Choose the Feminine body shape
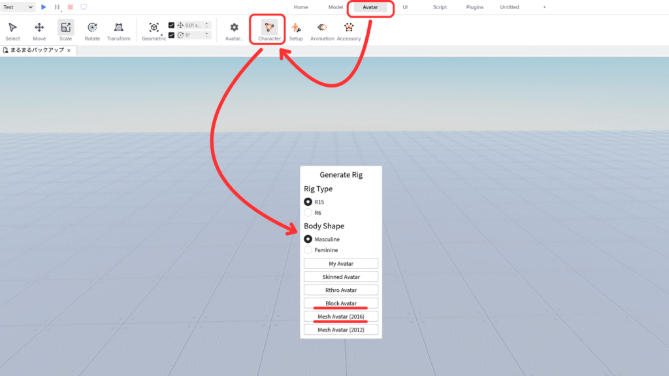This screenshot has width=669, height=376. click(308, 250)
